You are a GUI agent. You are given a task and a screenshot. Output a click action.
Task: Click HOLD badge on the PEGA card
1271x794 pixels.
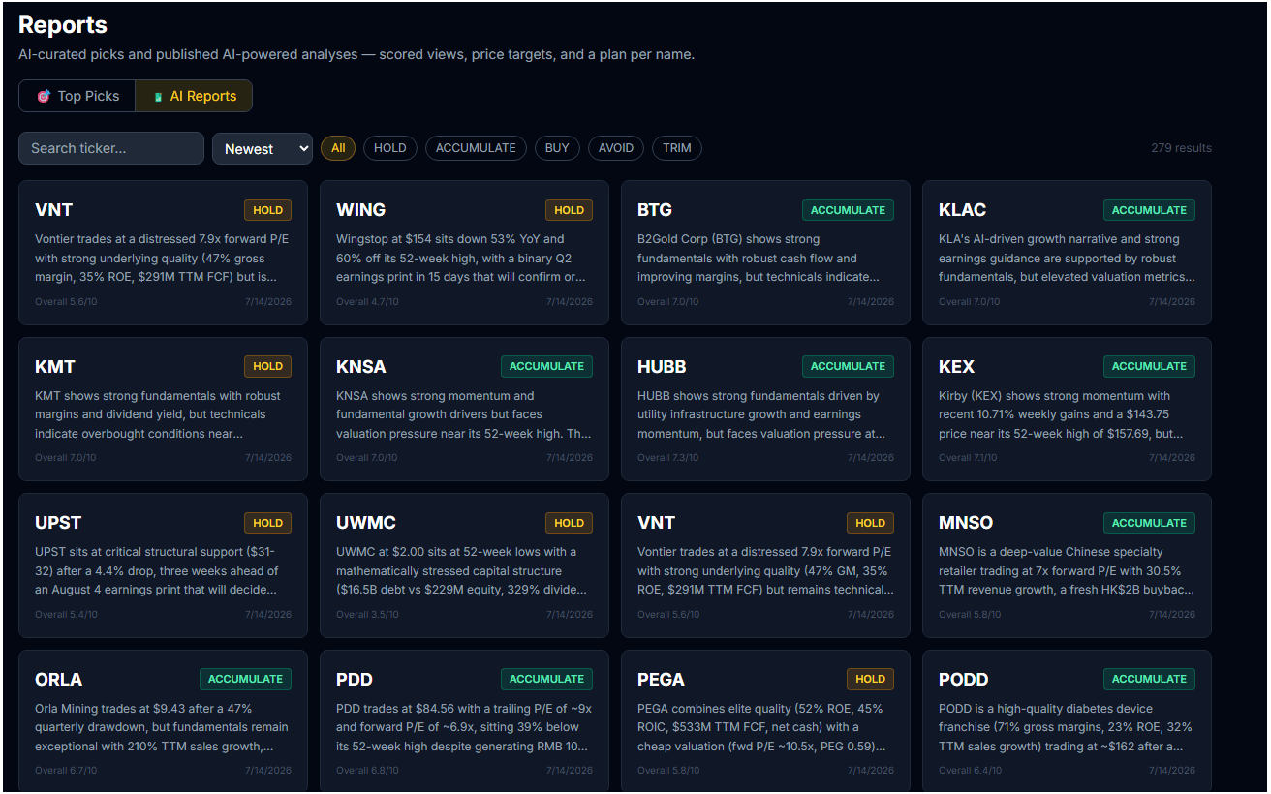pyautogui.click(x=870, y=679)
